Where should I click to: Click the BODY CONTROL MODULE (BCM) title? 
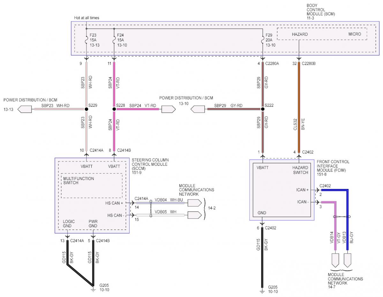321,10
